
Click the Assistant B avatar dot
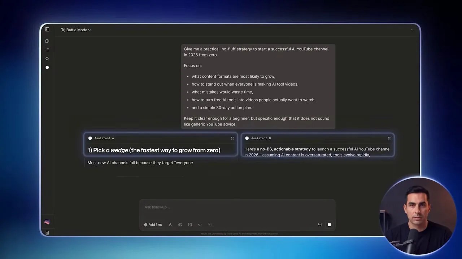247,138
